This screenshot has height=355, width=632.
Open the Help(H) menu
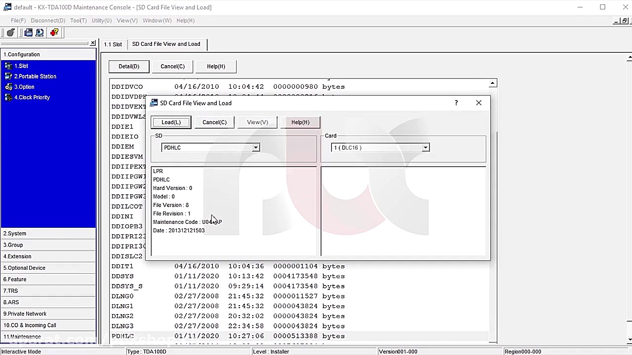point(185,21)
